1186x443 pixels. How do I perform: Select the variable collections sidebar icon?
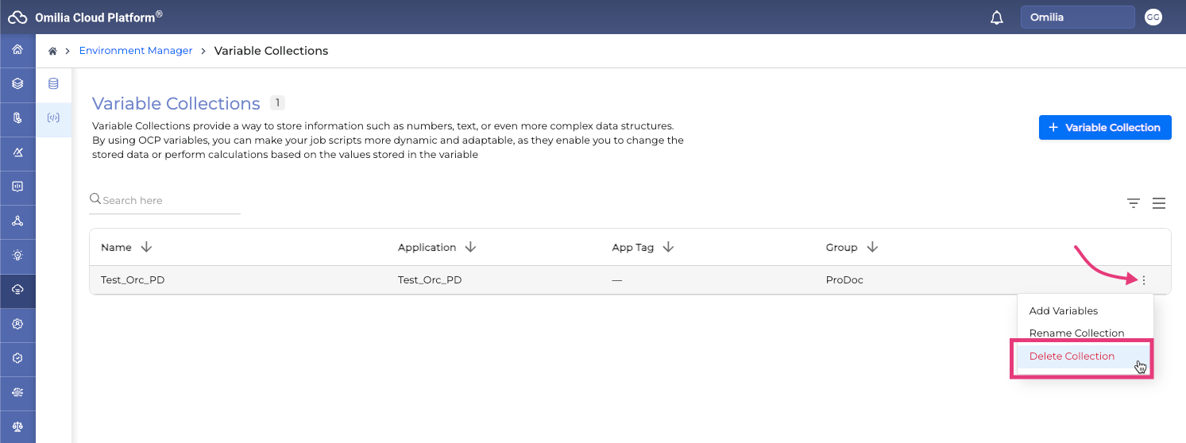53,118
